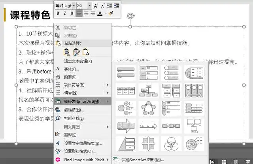The width and height of the screenshot is (253, 164).
Task: Pick the pyramid list SmartArt layout
Action: 126,144
